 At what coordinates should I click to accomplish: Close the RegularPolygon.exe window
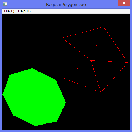click(x=124, y=3)
